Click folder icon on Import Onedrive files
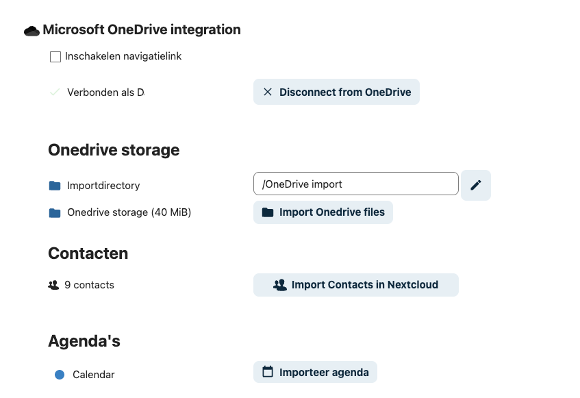This screenshot has height=398, width=580. coord(268,212)
